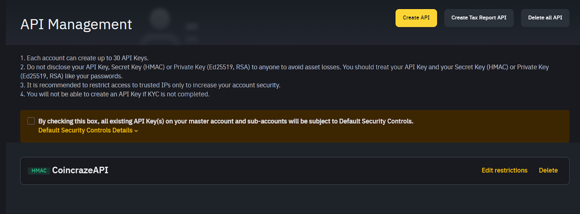This screenshot has height=214, width=580.
Task: Delete the CoincrazeAPI key
Action: (548, 170)
